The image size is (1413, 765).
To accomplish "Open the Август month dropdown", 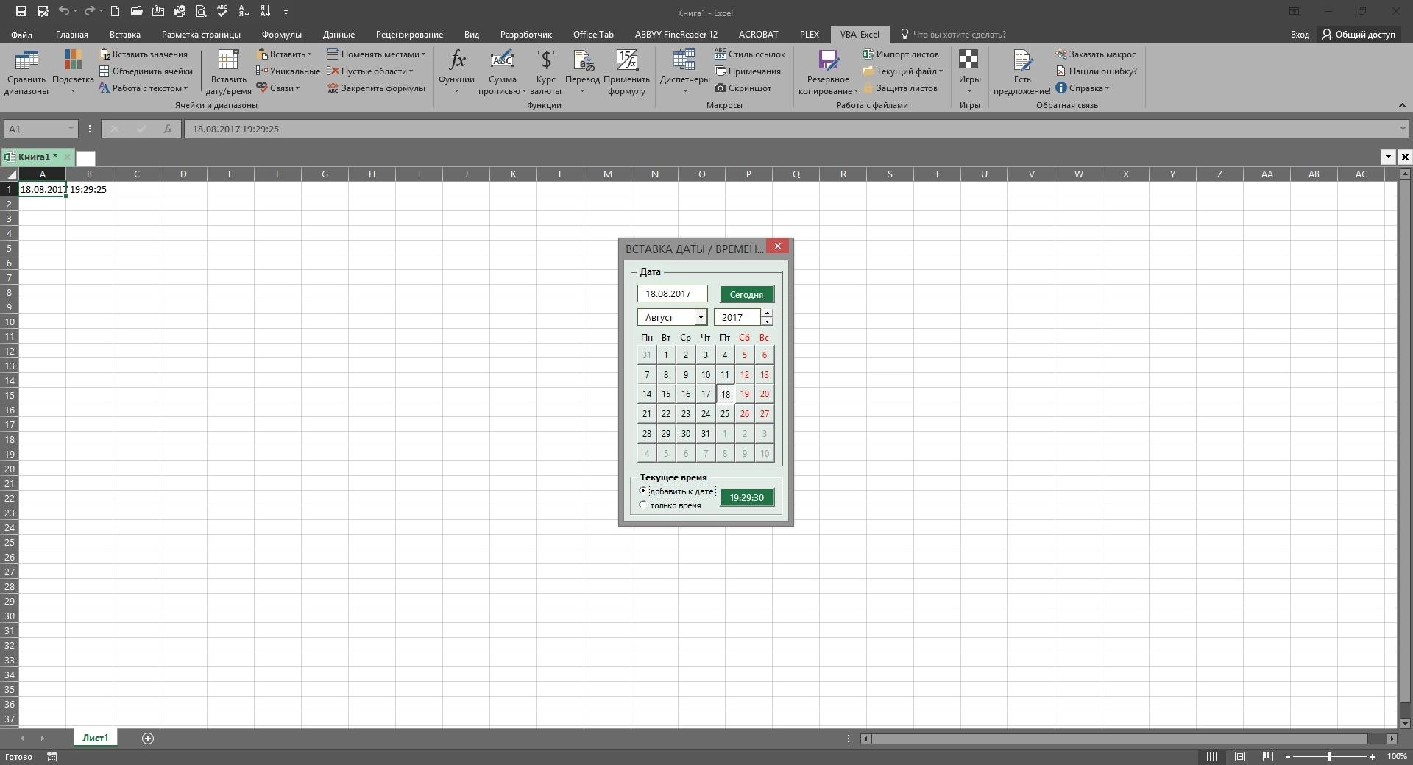I will click(x=701, y=317).
